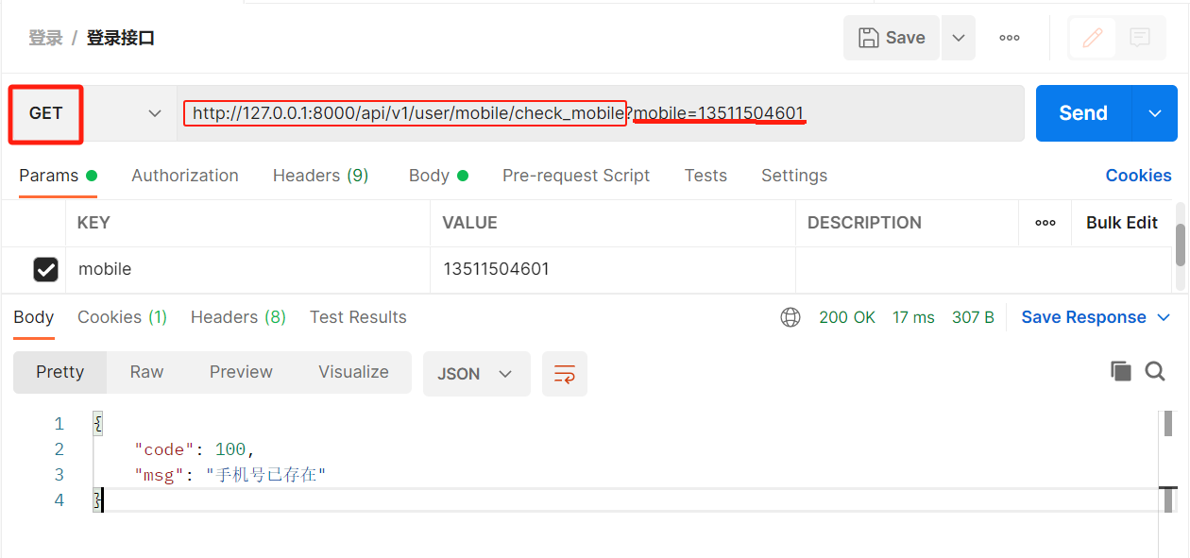Screen dimensions: 1190x558
Task: Open the Headers (9) request tab
Action: pos(320,176)
